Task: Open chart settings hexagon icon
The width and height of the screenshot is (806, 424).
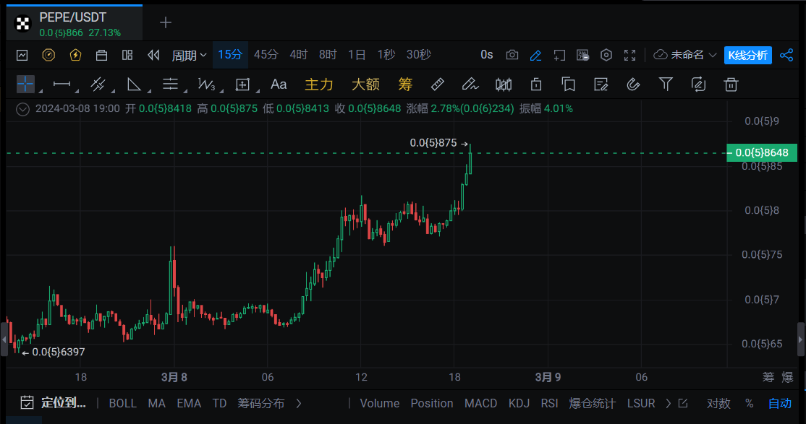Action: [x=606, y=55]
